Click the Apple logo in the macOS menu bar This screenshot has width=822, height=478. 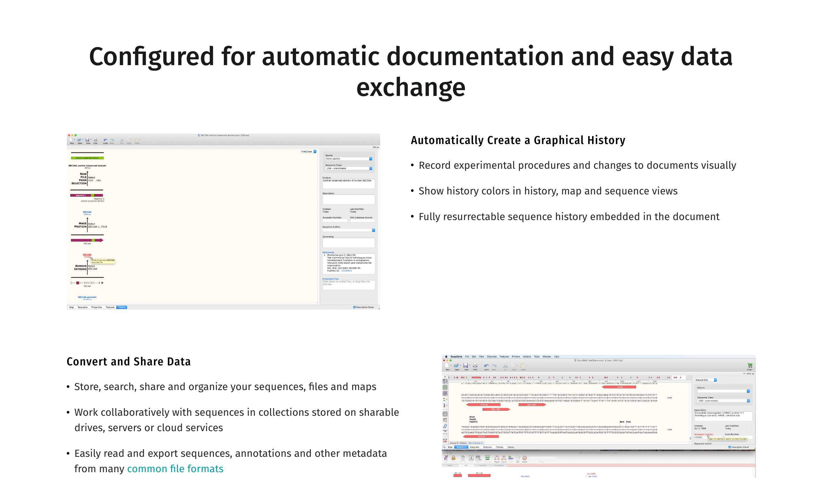446,356
